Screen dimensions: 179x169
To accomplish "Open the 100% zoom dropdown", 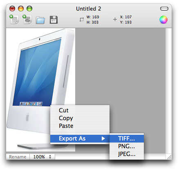I will 43,157.
